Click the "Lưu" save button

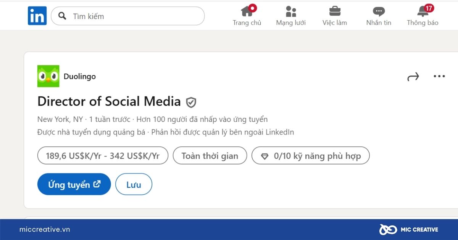[134, 184]
